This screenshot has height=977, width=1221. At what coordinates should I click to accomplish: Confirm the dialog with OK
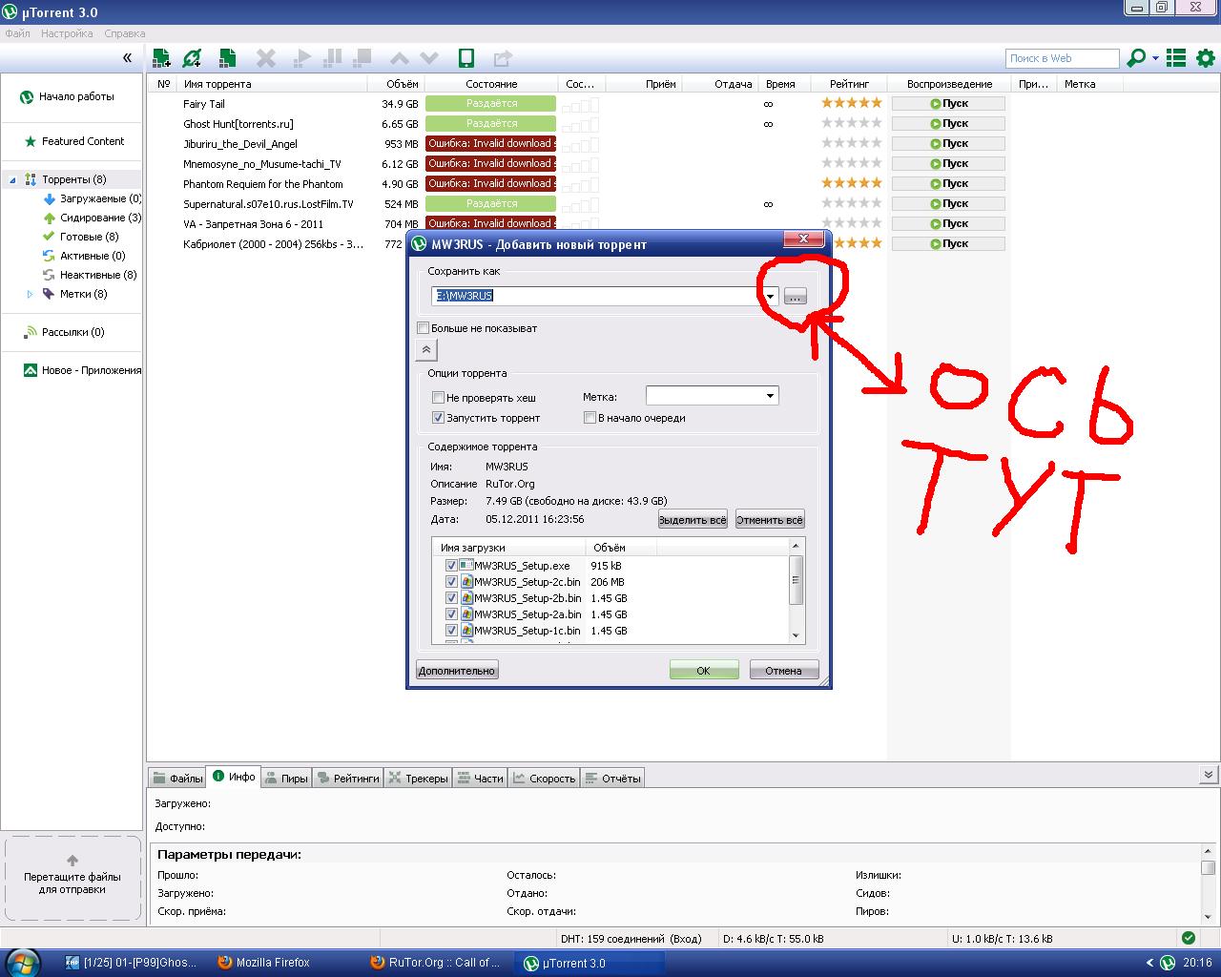704,671
